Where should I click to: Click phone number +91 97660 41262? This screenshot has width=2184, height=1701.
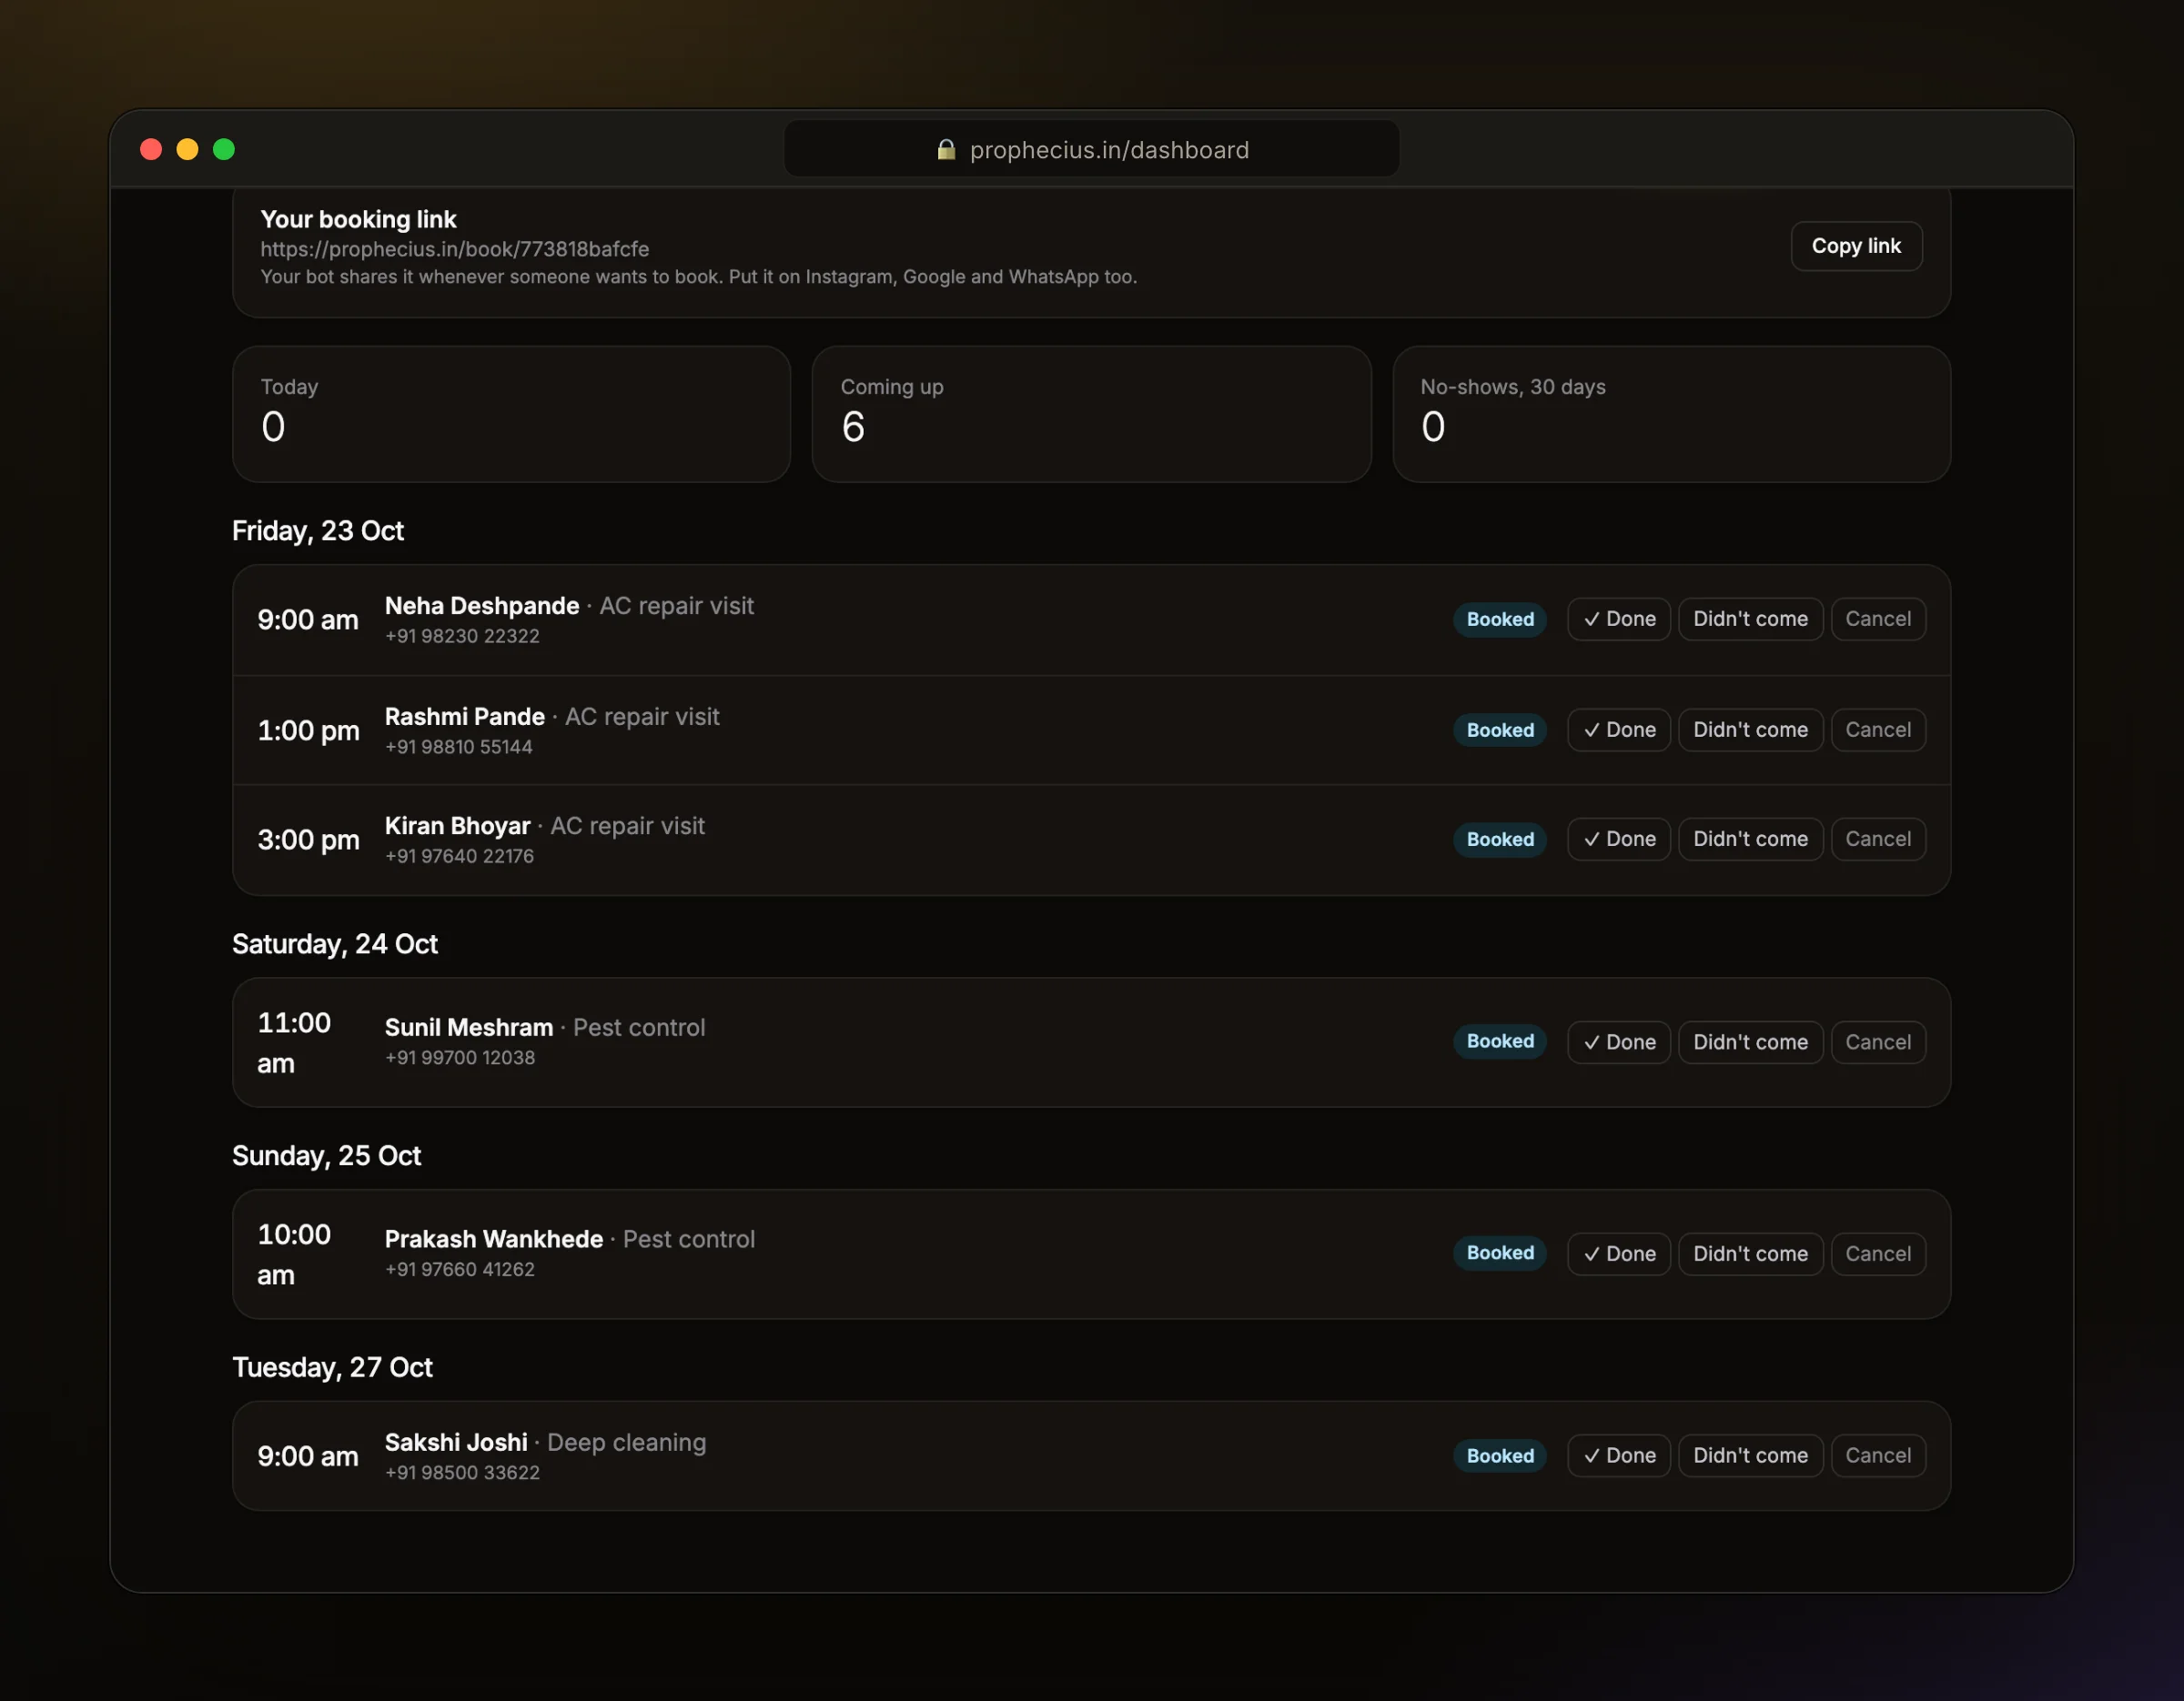[x=460, y=1269]
